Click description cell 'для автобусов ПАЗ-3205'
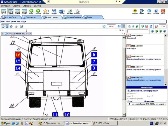Image resolution: width=168 pixels, height=126 pixels. point(149,104)
